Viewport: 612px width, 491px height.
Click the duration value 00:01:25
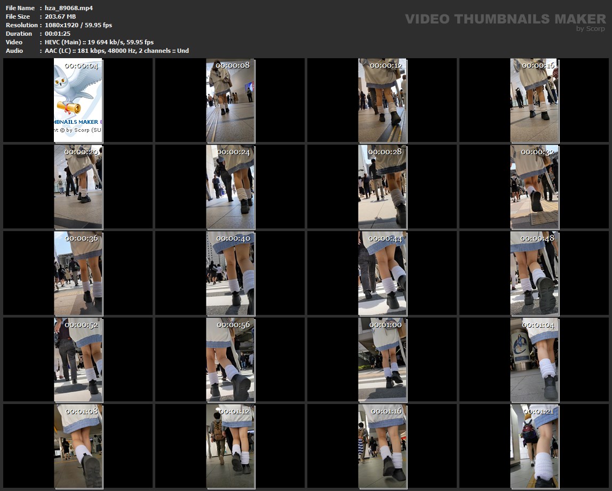(58, 34)
